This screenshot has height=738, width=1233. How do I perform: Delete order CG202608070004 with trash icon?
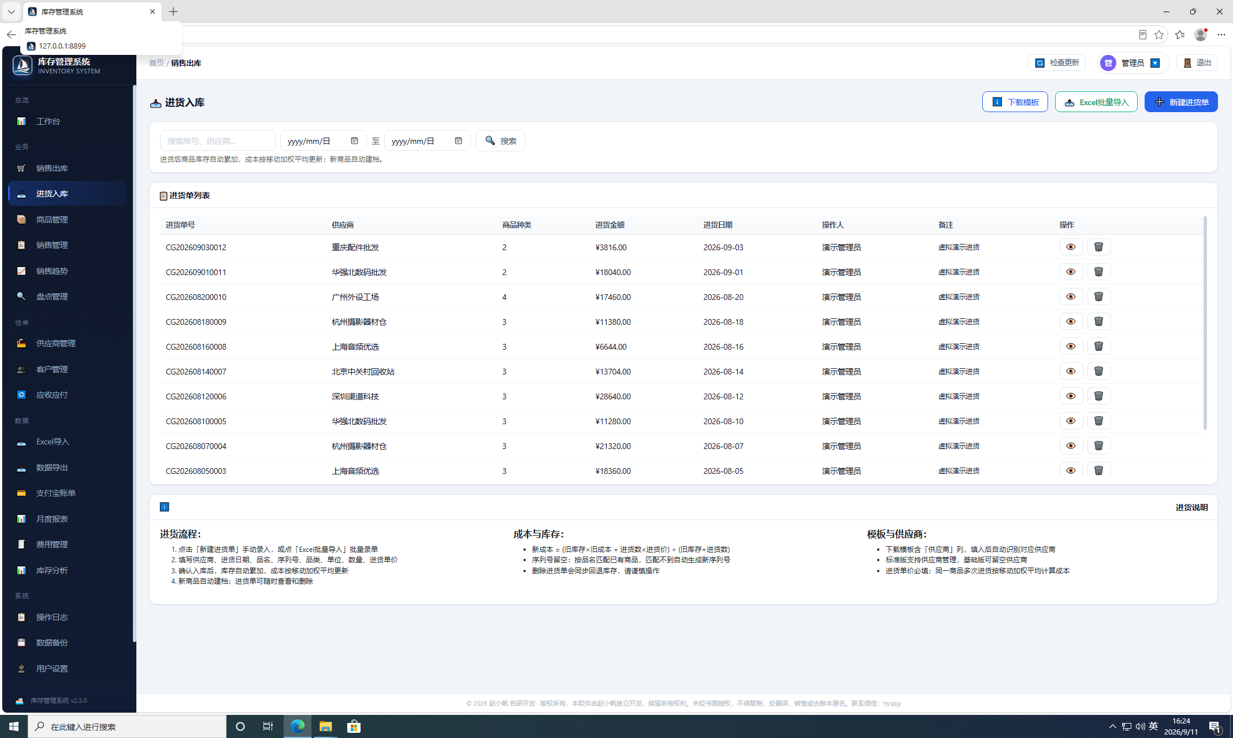point(1098,446)
